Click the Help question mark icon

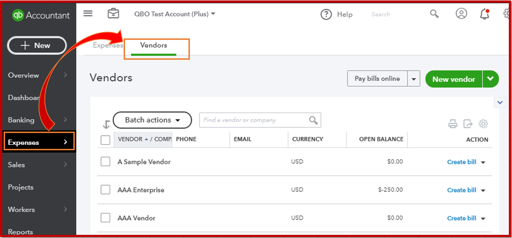point(326,14)
